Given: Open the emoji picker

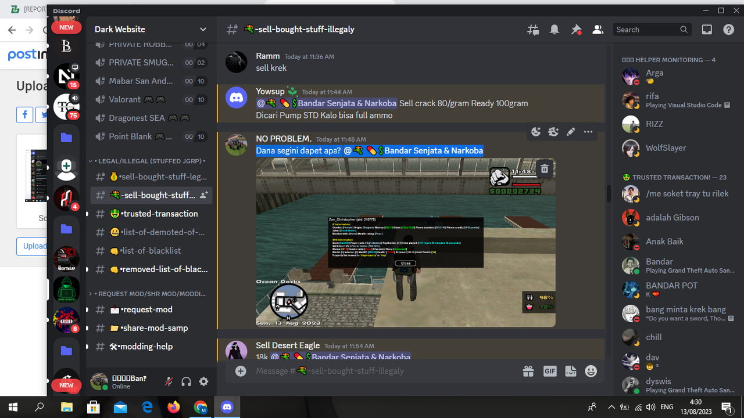Looking at the screenshot, I should coord(591,371).
